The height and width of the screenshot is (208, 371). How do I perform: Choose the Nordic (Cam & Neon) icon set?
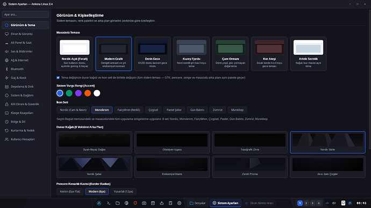pos(73,110)
